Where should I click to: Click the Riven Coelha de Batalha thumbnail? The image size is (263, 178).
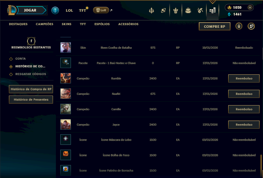coord(65,47)
